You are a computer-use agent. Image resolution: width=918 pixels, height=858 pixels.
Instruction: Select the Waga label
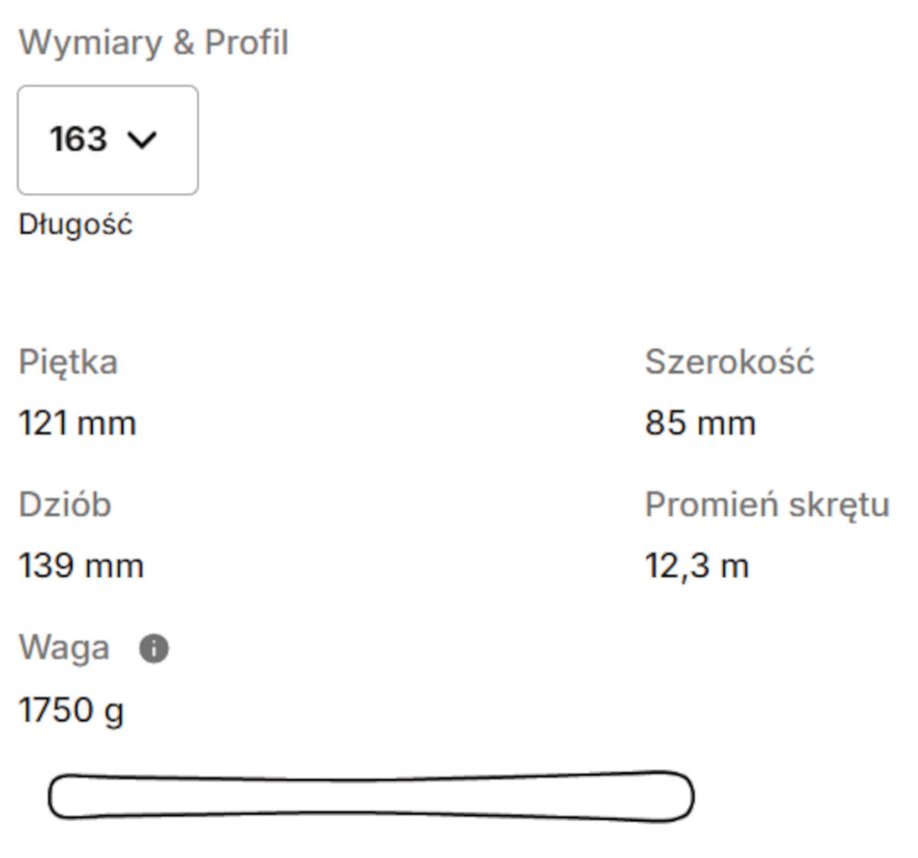[64, 647]
